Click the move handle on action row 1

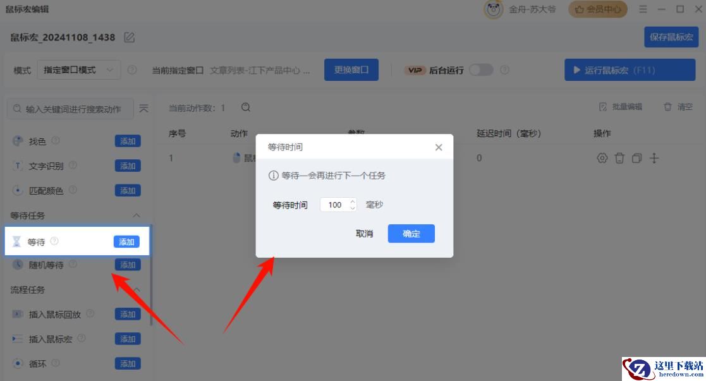tap(654, 158)
